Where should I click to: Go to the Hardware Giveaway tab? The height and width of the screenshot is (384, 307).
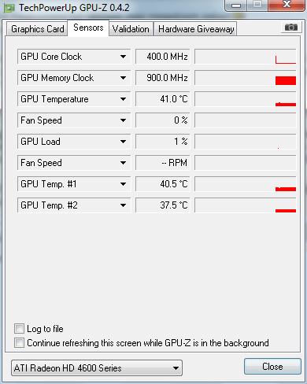tap(196, 29)
